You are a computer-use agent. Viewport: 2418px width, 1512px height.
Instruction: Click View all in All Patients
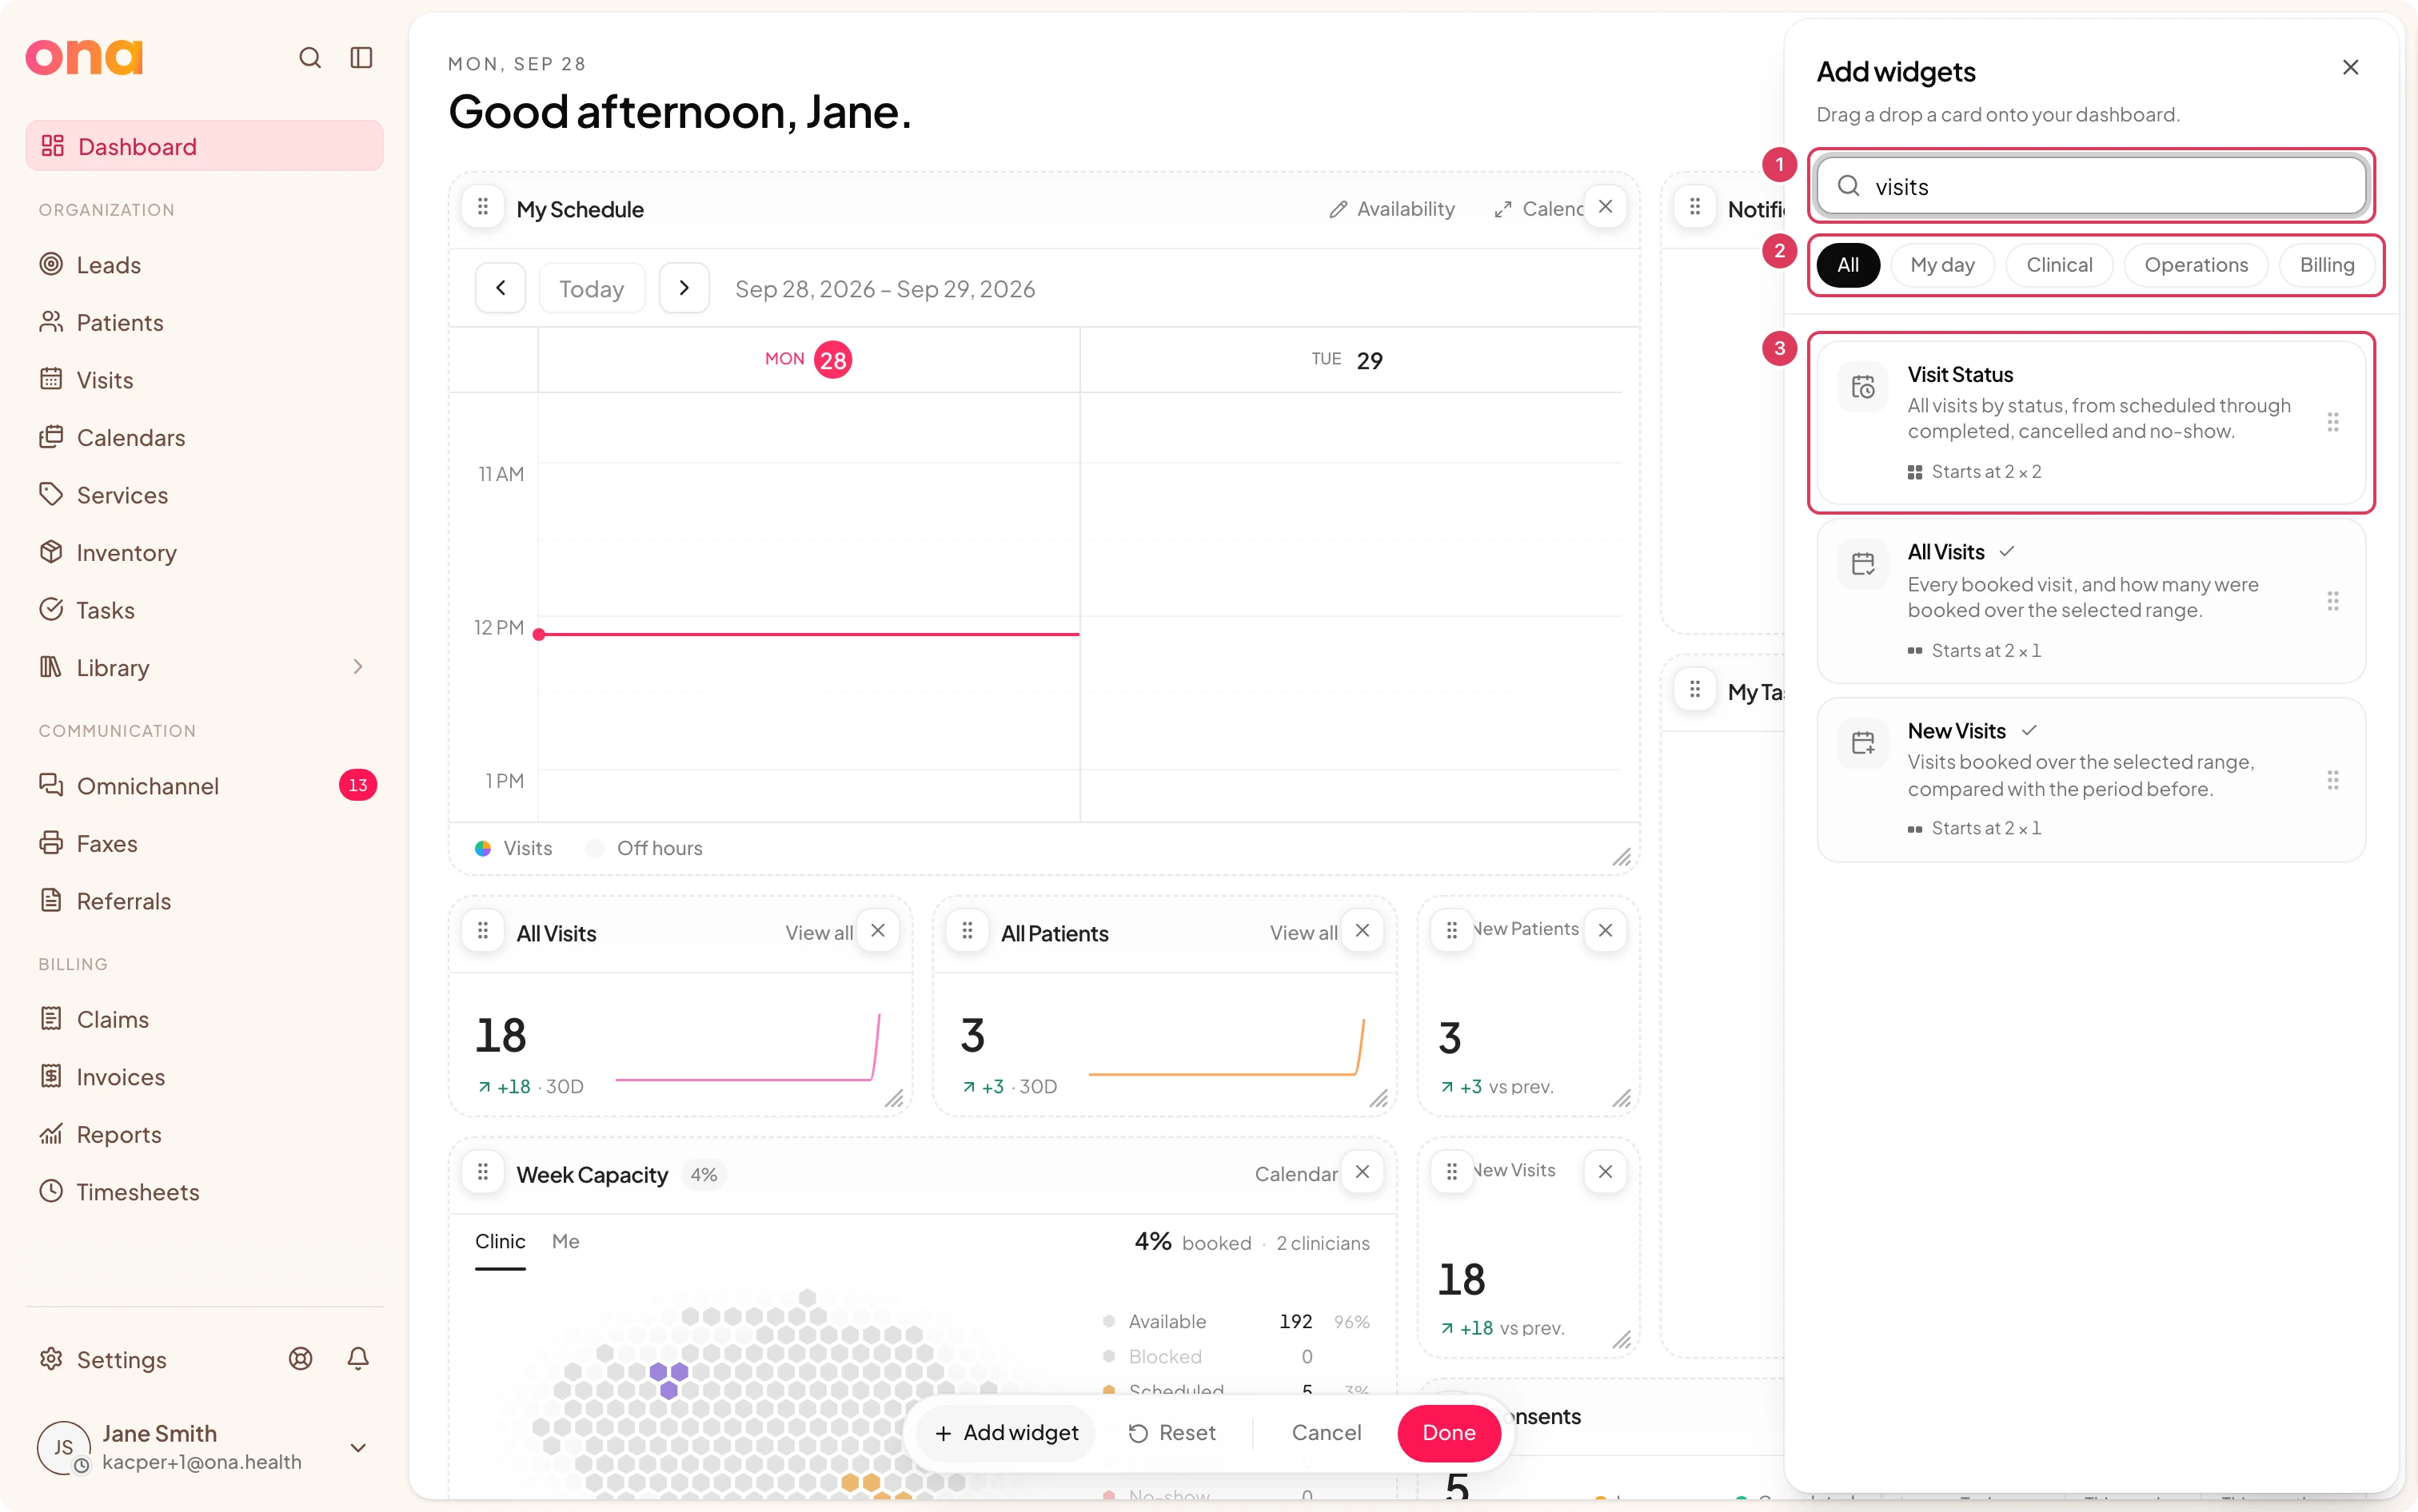point(1303,932)
